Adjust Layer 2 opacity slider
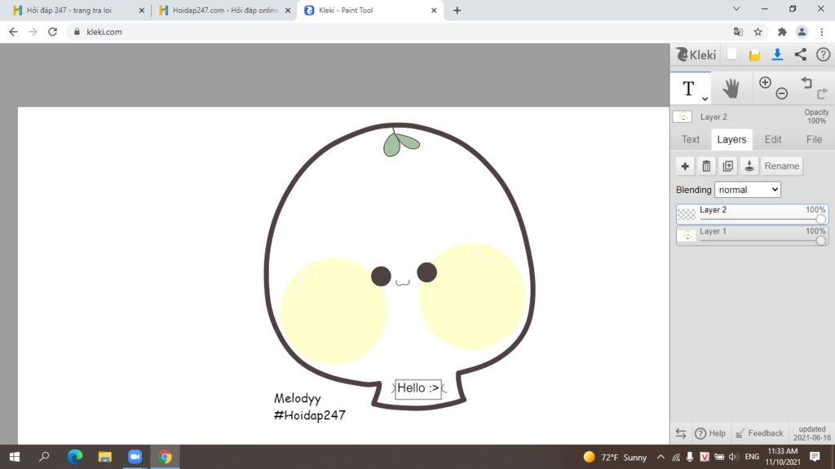Image resolution: width=835 pixels, height=469 pixels. click(820, 219)
